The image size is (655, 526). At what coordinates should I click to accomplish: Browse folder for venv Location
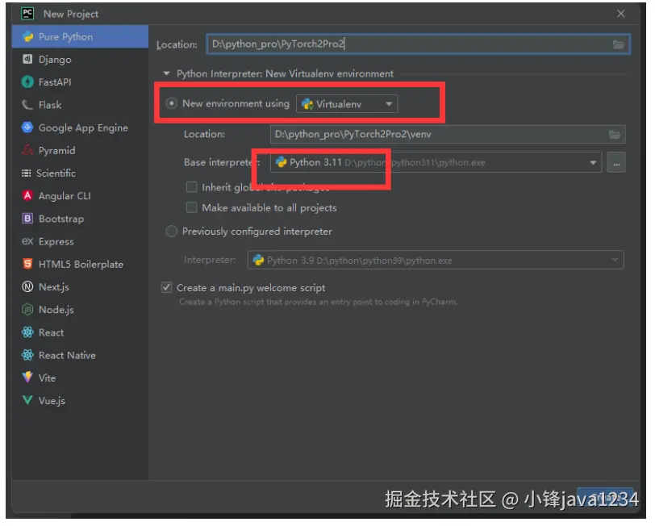click(614, 135)
